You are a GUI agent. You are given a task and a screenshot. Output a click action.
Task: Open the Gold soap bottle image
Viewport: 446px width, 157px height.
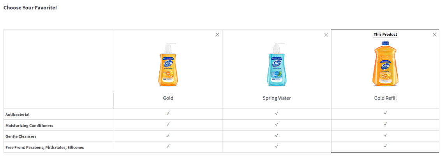[x=168, y=65]
